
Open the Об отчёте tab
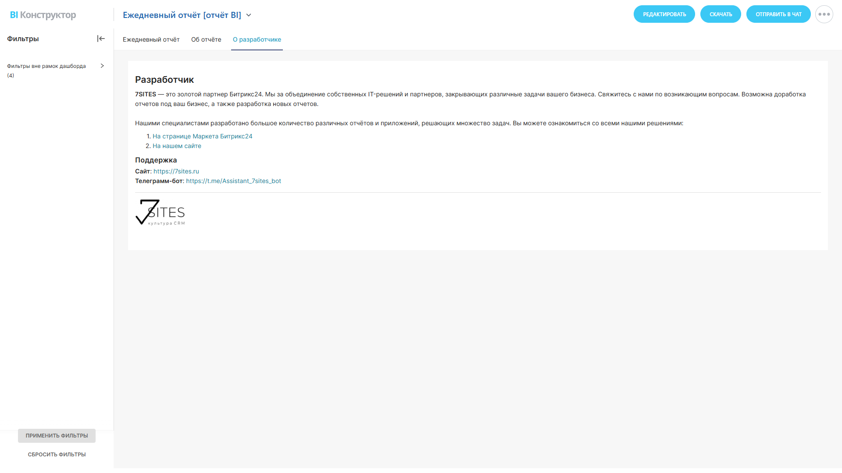point(206,39)
